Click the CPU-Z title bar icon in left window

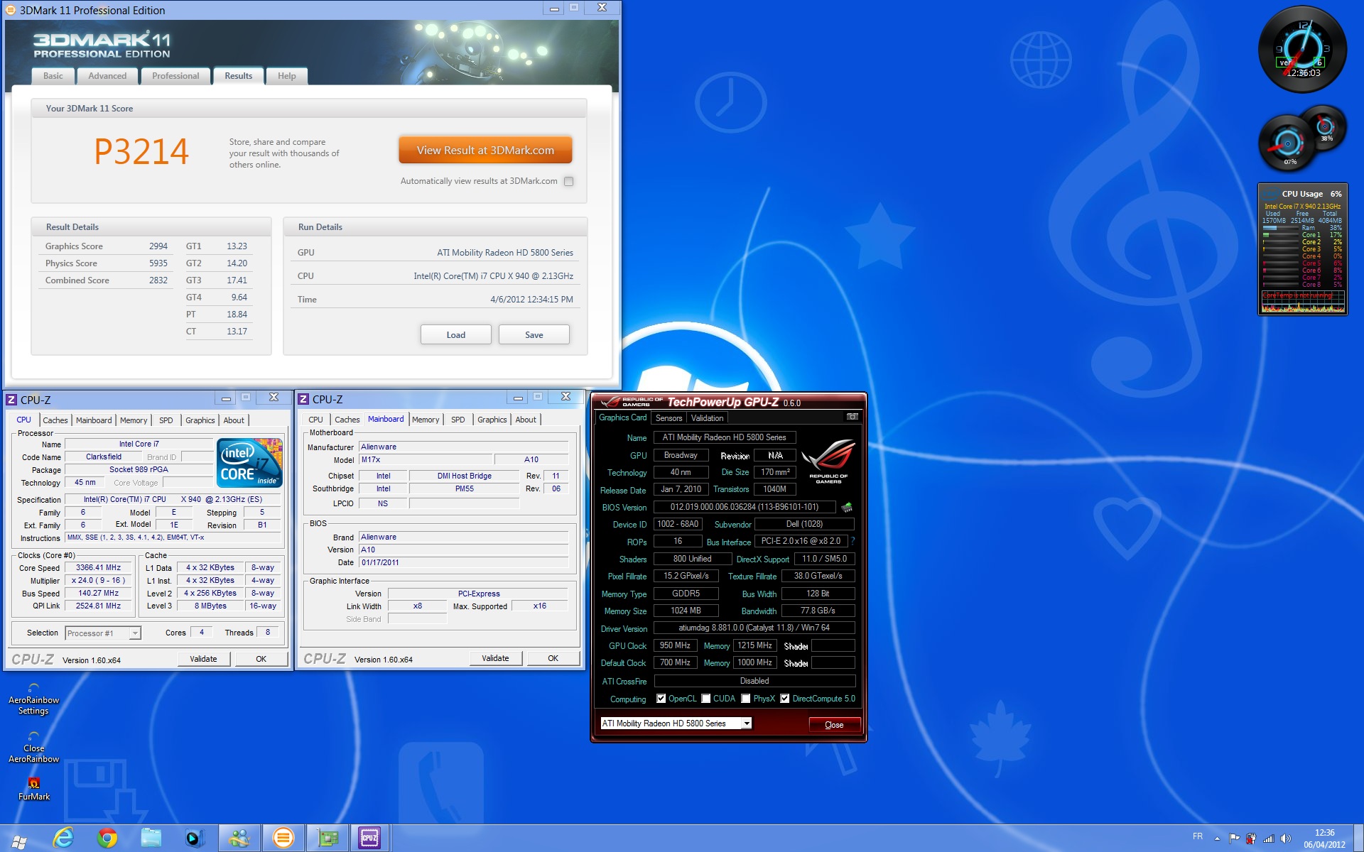click(11, 400)
